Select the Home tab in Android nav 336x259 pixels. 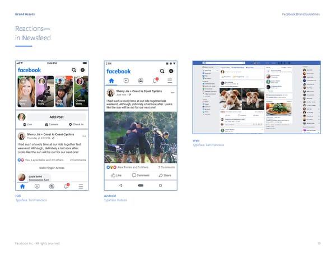[x=111, y=81]
